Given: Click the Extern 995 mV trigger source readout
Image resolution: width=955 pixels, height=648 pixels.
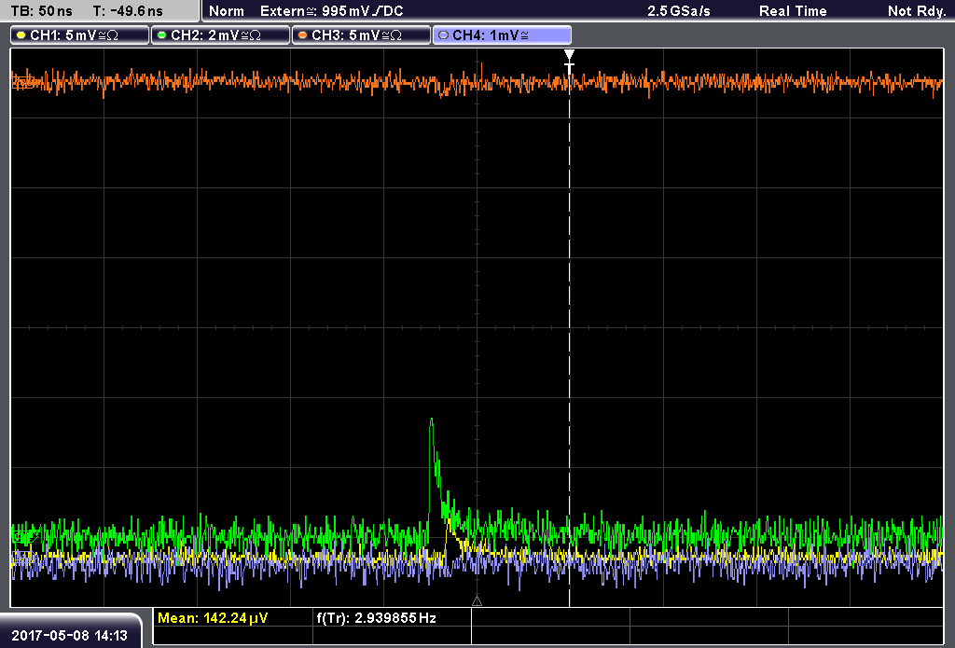Looking at the screenshot, I should click(332, 11).
